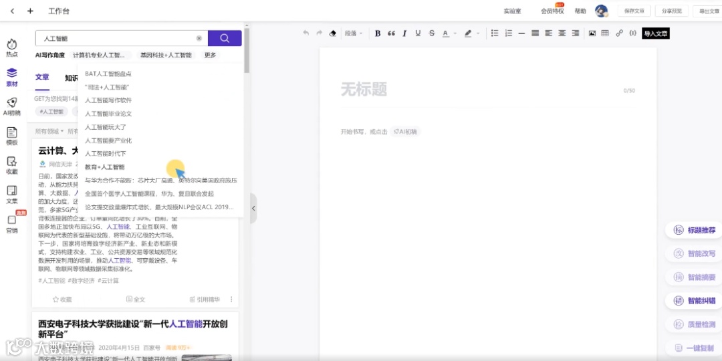Toggle underline formatting

pyautogui.click(x=418, y=33)
